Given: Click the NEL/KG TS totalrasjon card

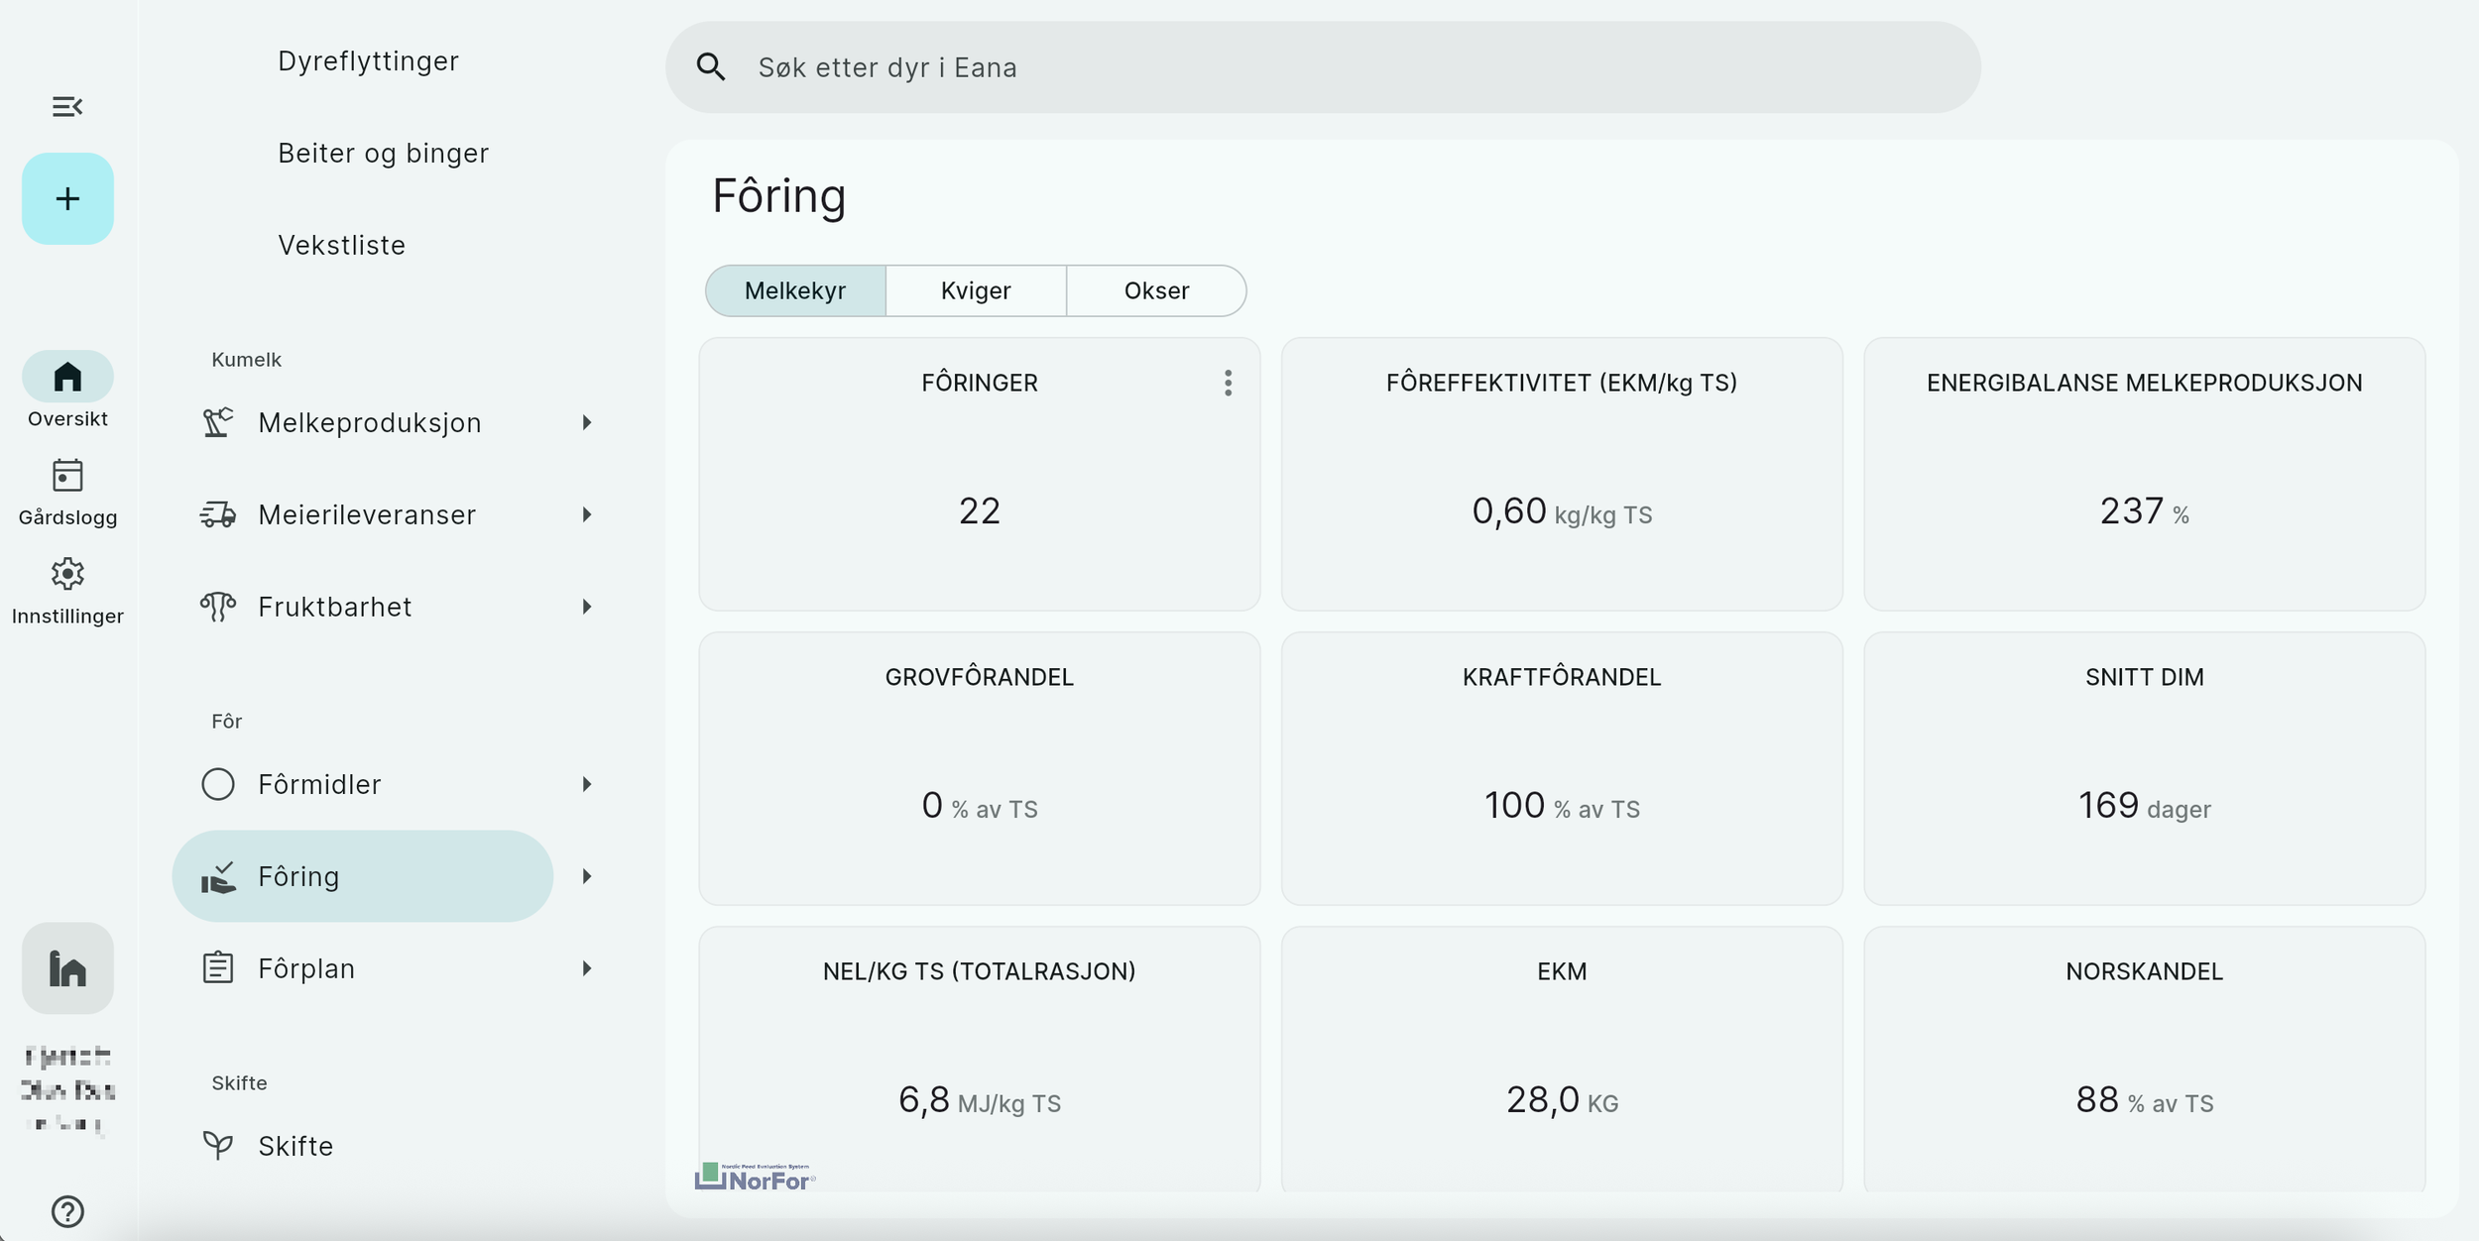Looking at the screenshot, I should pyautogui.click(x=980, y=1059).
